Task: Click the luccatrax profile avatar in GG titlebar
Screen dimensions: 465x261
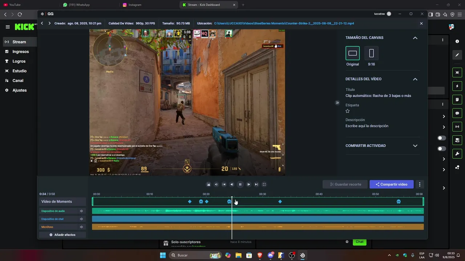Action: click(389, 14)
